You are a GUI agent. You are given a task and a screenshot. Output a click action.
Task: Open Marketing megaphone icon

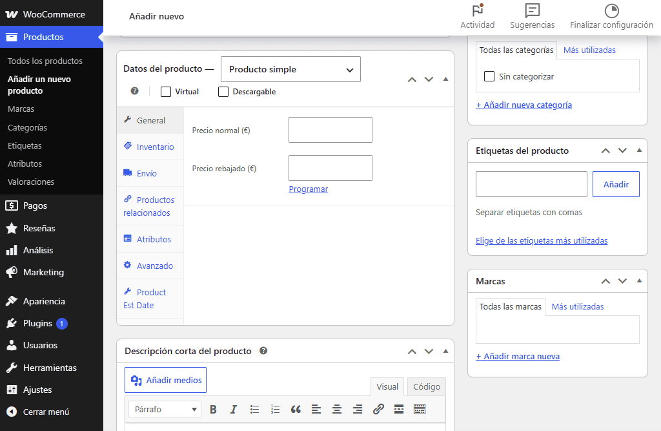click(x=12, y=272)
